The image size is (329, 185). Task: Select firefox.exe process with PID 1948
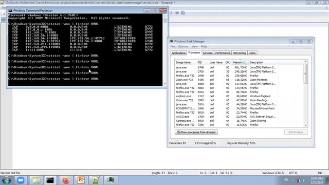[239, 76]
